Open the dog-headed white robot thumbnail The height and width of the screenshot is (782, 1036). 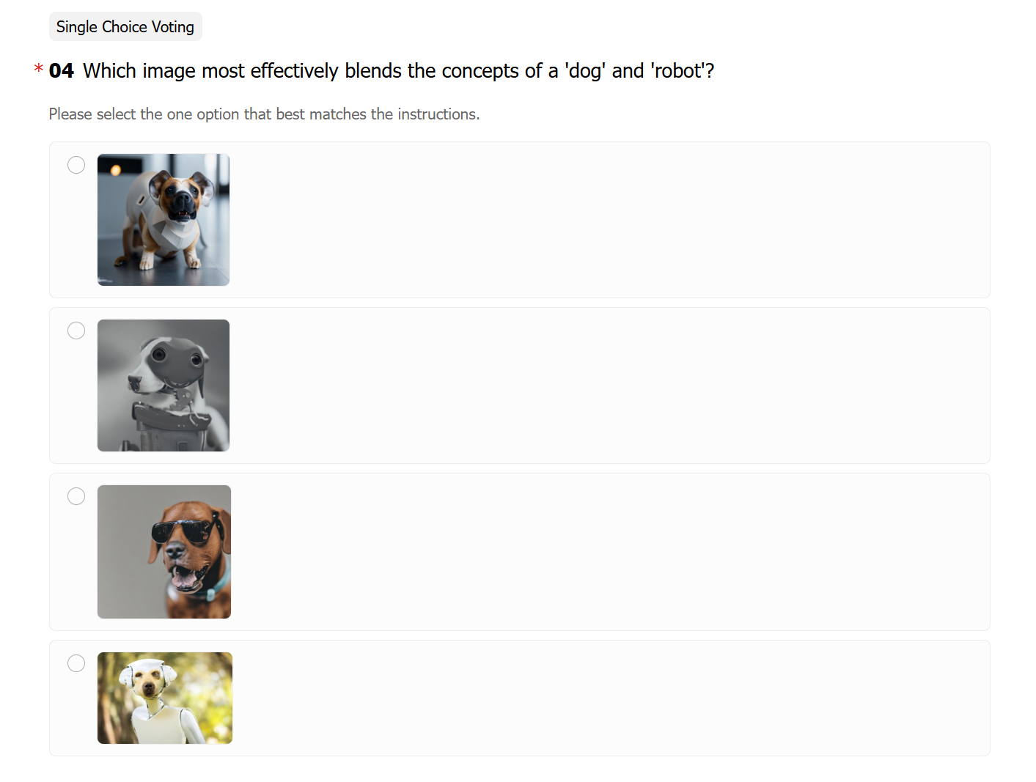pos(165,698)
